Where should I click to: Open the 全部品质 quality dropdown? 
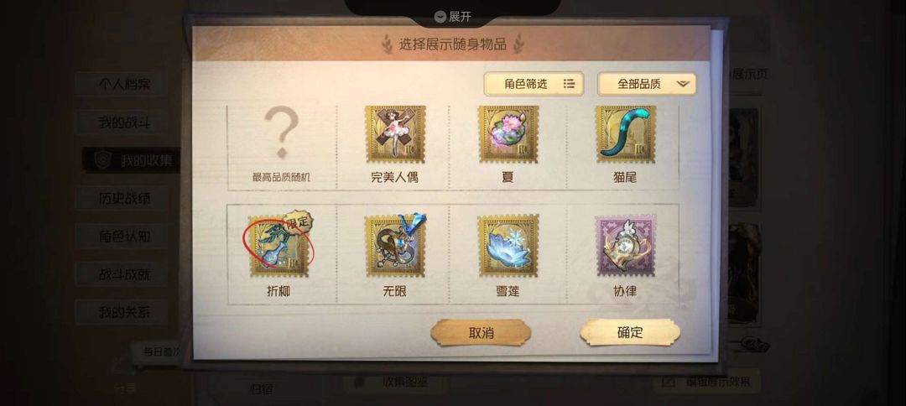point(647,84)
